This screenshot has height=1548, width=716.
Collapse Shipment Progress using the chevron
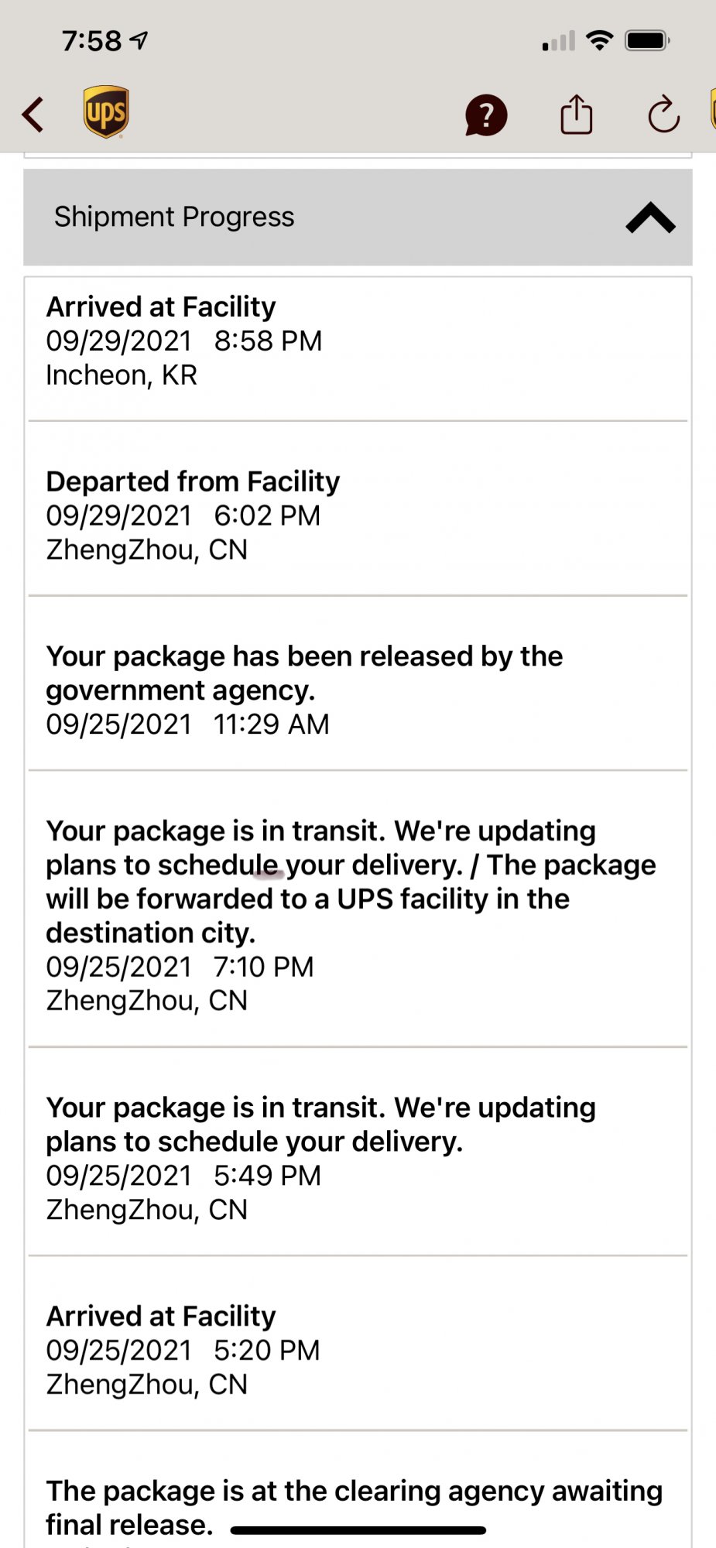[x=650, y=217]
